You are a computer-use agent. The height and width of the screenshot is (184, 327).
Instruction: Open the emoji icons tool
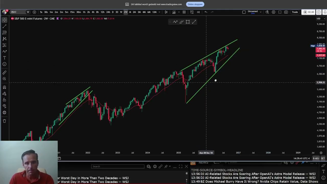click(x=4, y=64)
